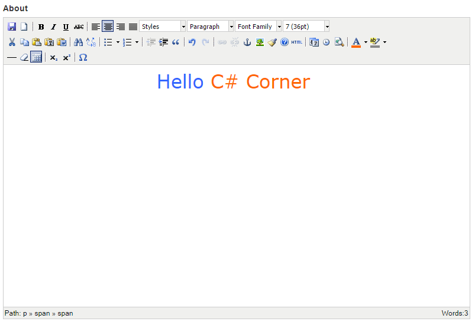Screen dimensions: 475x328
Task: Insert unordered bullet list
Action: point(108,42)
